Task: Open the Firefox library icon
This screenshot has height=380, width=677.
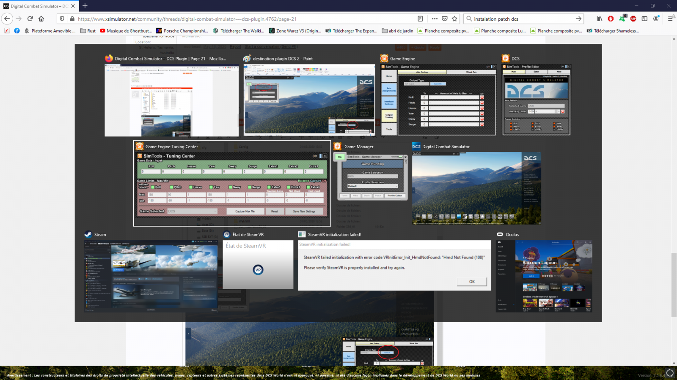Action: (x=599, y=19)
